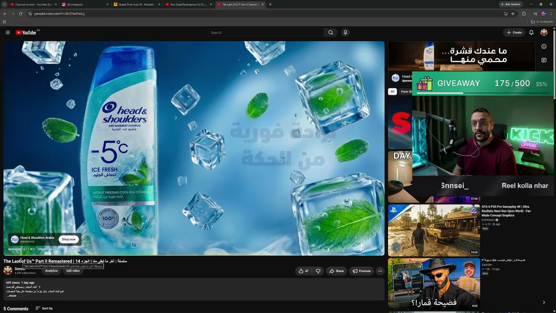Share this video
556x313 pixels.
coord(337,271)
